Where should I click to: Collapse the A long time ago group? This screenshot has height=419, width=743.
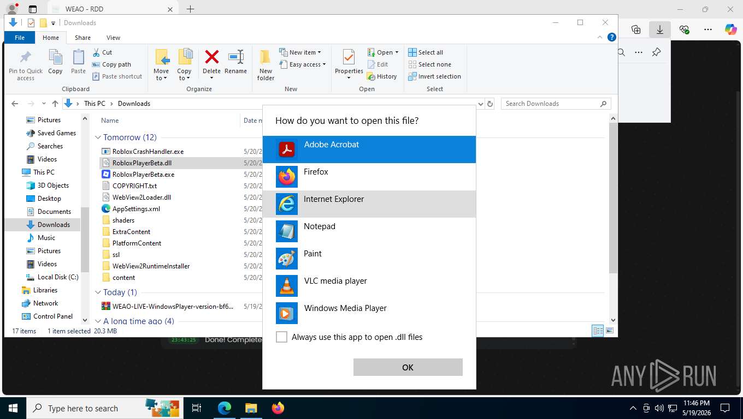pyautogui.click(x=98, y=321)
